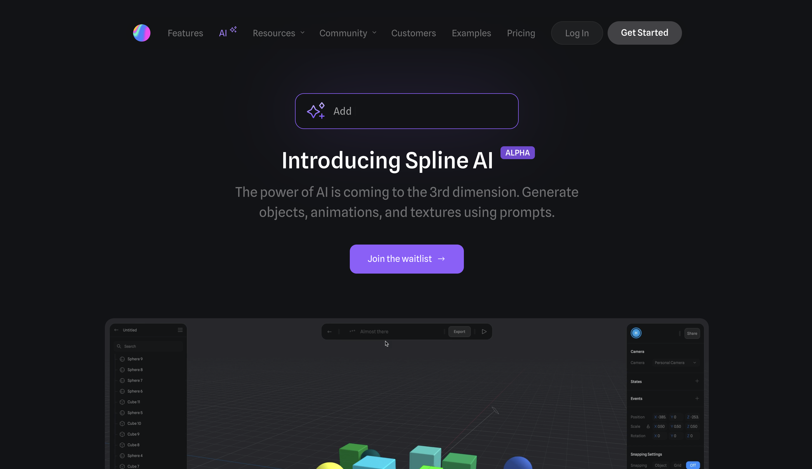The height and width of the screenshot is (469, 812).
Task: Click the sparkle/AI prompt icon
Action: tap(316, 111)
